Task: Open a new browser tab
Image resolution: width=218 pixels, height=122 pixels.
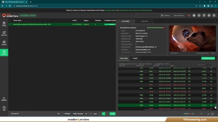Action: (x=31, y=2)
